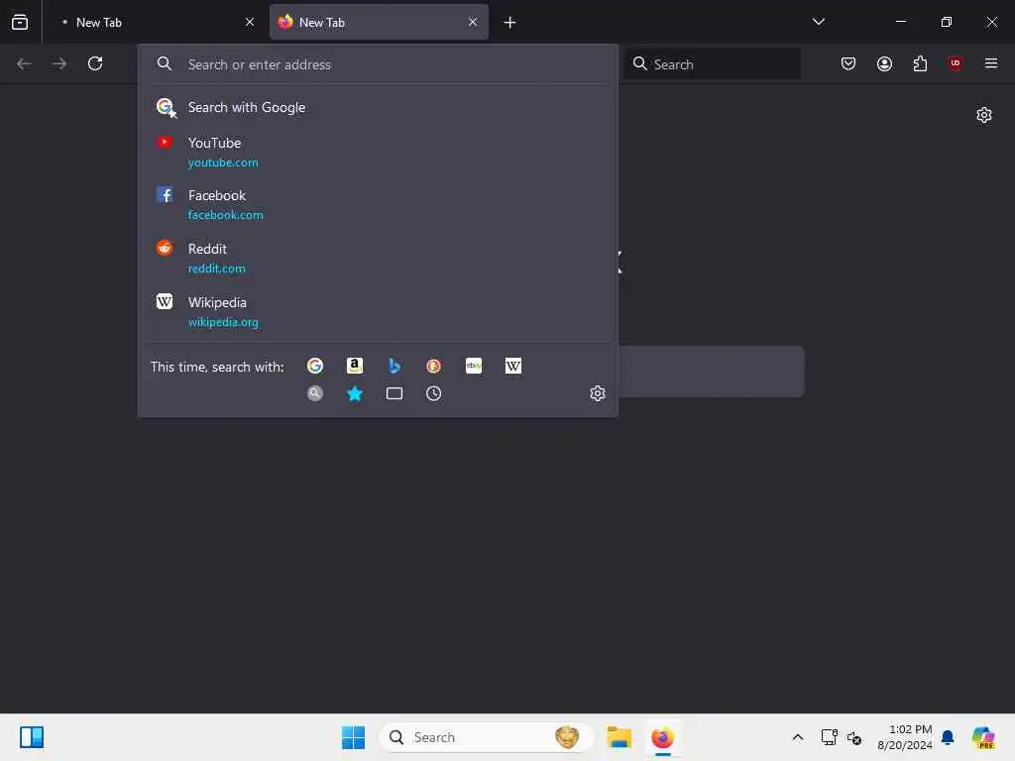Open the uBlock Origin extension icon
This screenshot has height=761, width=1015.
tap(956, 63)
